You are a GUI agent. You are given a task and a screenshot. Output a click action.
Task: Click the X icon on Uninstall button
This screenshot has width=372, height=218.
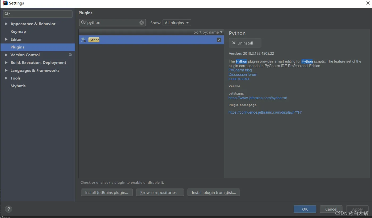coord(234,43)
